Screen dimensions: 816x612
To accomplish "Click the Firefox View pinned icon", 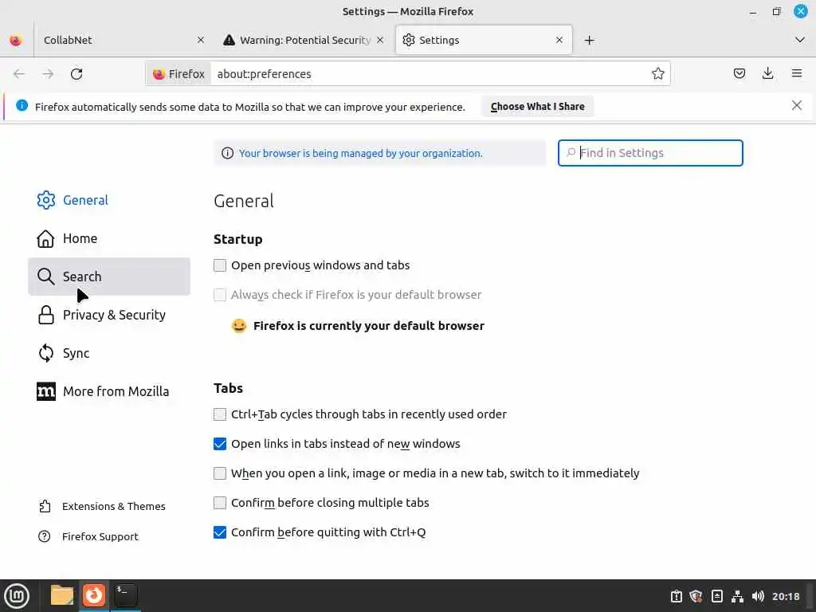I will point(16,40).
